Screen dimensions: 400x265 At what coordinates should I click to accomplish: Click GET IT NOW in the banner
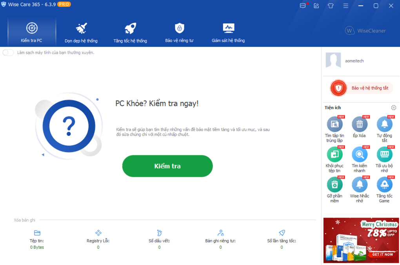click(382, 254)
